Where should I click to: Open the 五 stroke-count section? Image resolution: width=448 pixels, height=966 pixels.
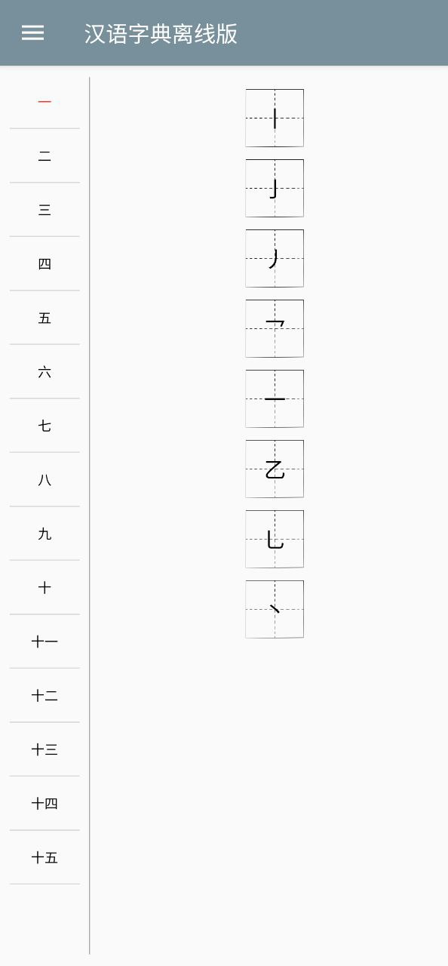click(44, 318)
